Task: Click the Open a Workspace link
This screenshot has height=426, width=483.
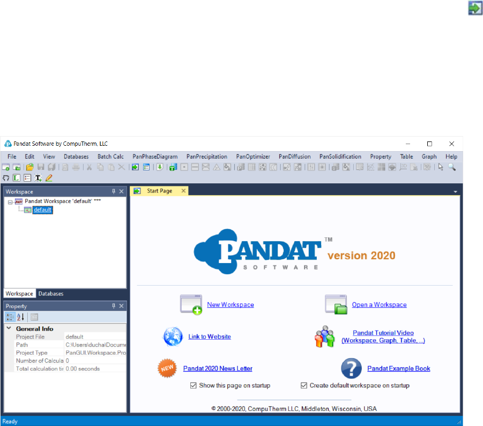Action: 379,305
